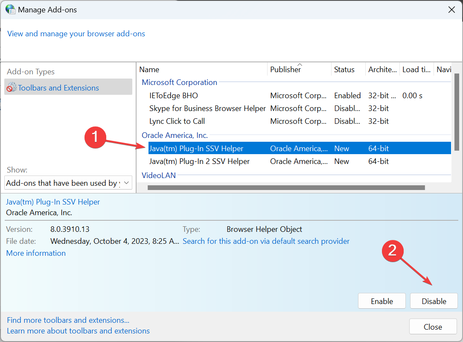Click the Disable button

[x=434, y=301]
